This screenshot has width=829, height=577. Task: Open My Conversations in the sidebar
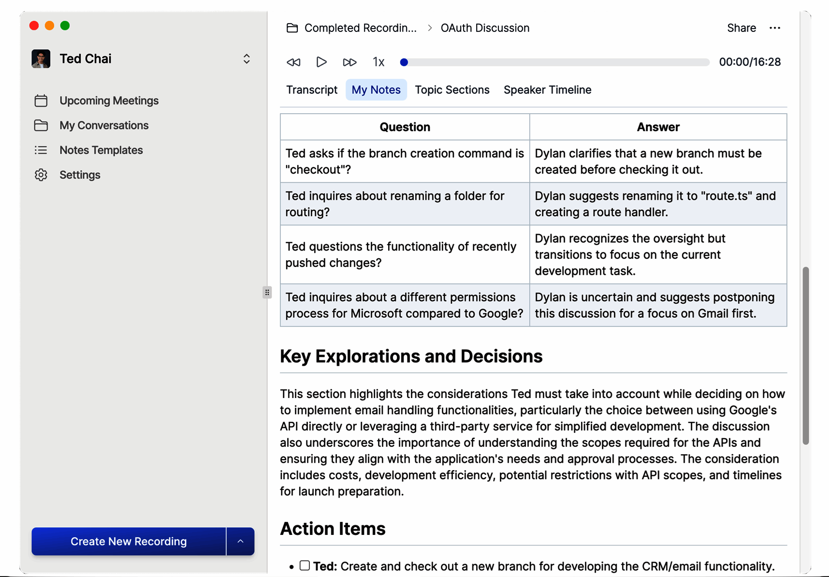pos(104,126)
